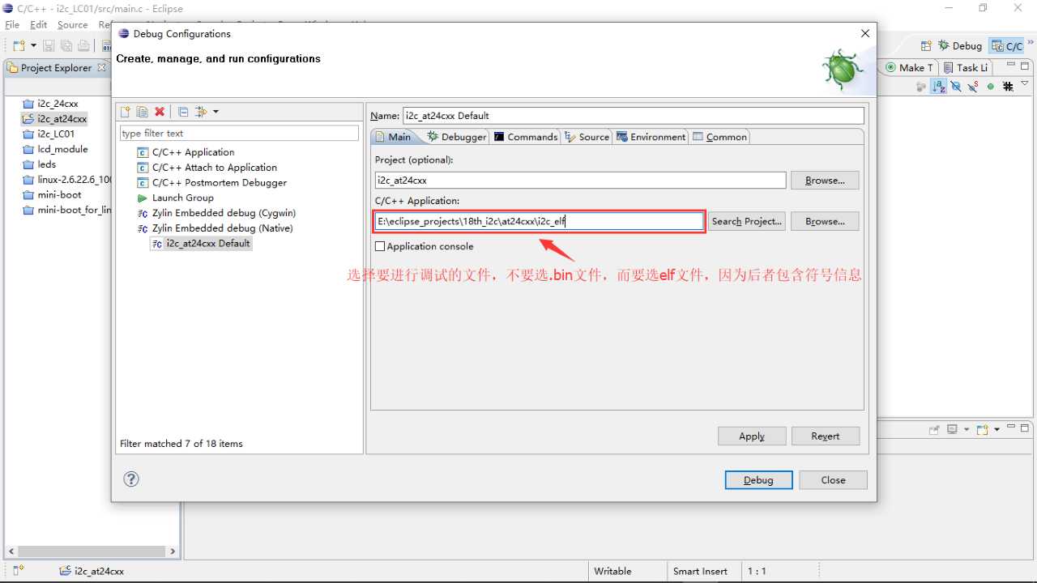Select C/C++ Application configuration type
Image resolution: width=1037 pixels, height=583 pixels.
tap(186, 152)
